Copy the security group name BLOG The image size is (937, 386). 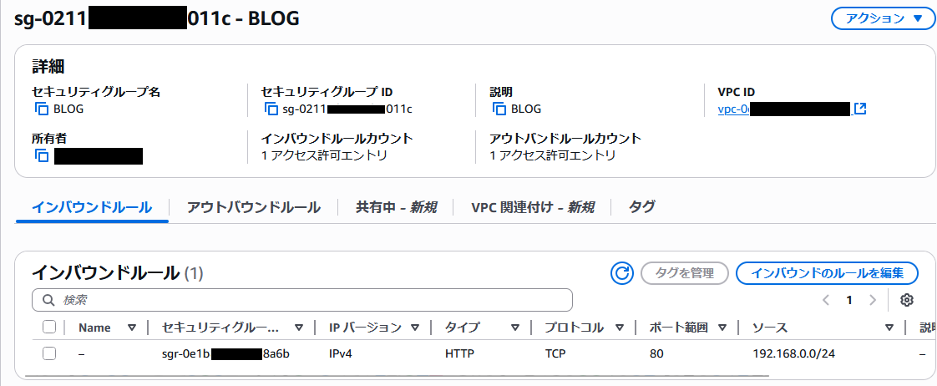tap(41, 109)
